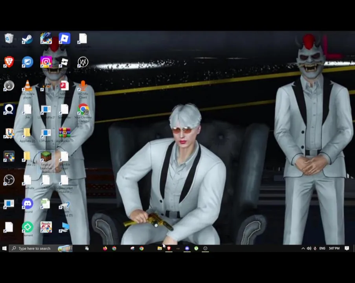The image size is (355, 283).
Task: Launch Roblox Studio black icon shortcut
Action: click(x=64, y=62)
